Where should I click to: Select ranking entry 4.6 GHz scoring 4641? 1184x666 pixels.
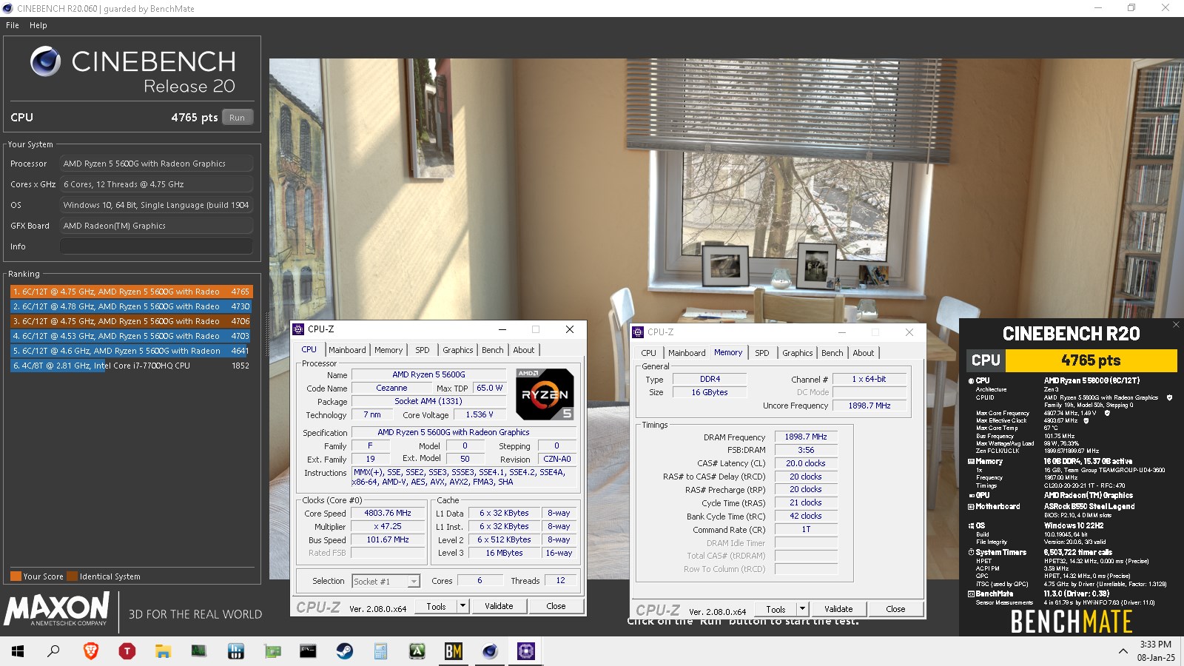tap(132, 351)
